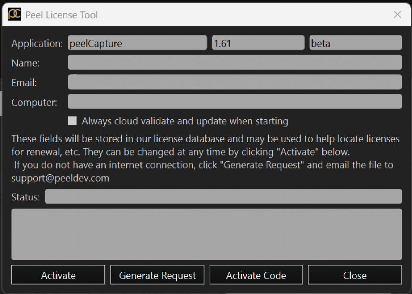412x294 pixels.
Task: Focus the Email input field
Action: [235, 82]
